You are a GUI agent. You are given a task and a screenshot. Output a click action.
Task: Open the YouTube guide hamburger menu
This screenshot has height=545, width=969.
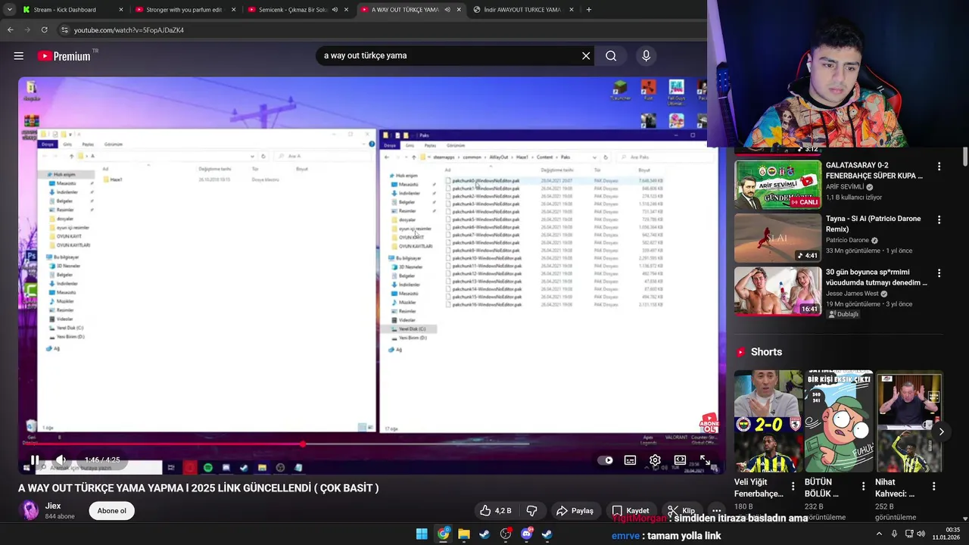(x=19, y=56)
